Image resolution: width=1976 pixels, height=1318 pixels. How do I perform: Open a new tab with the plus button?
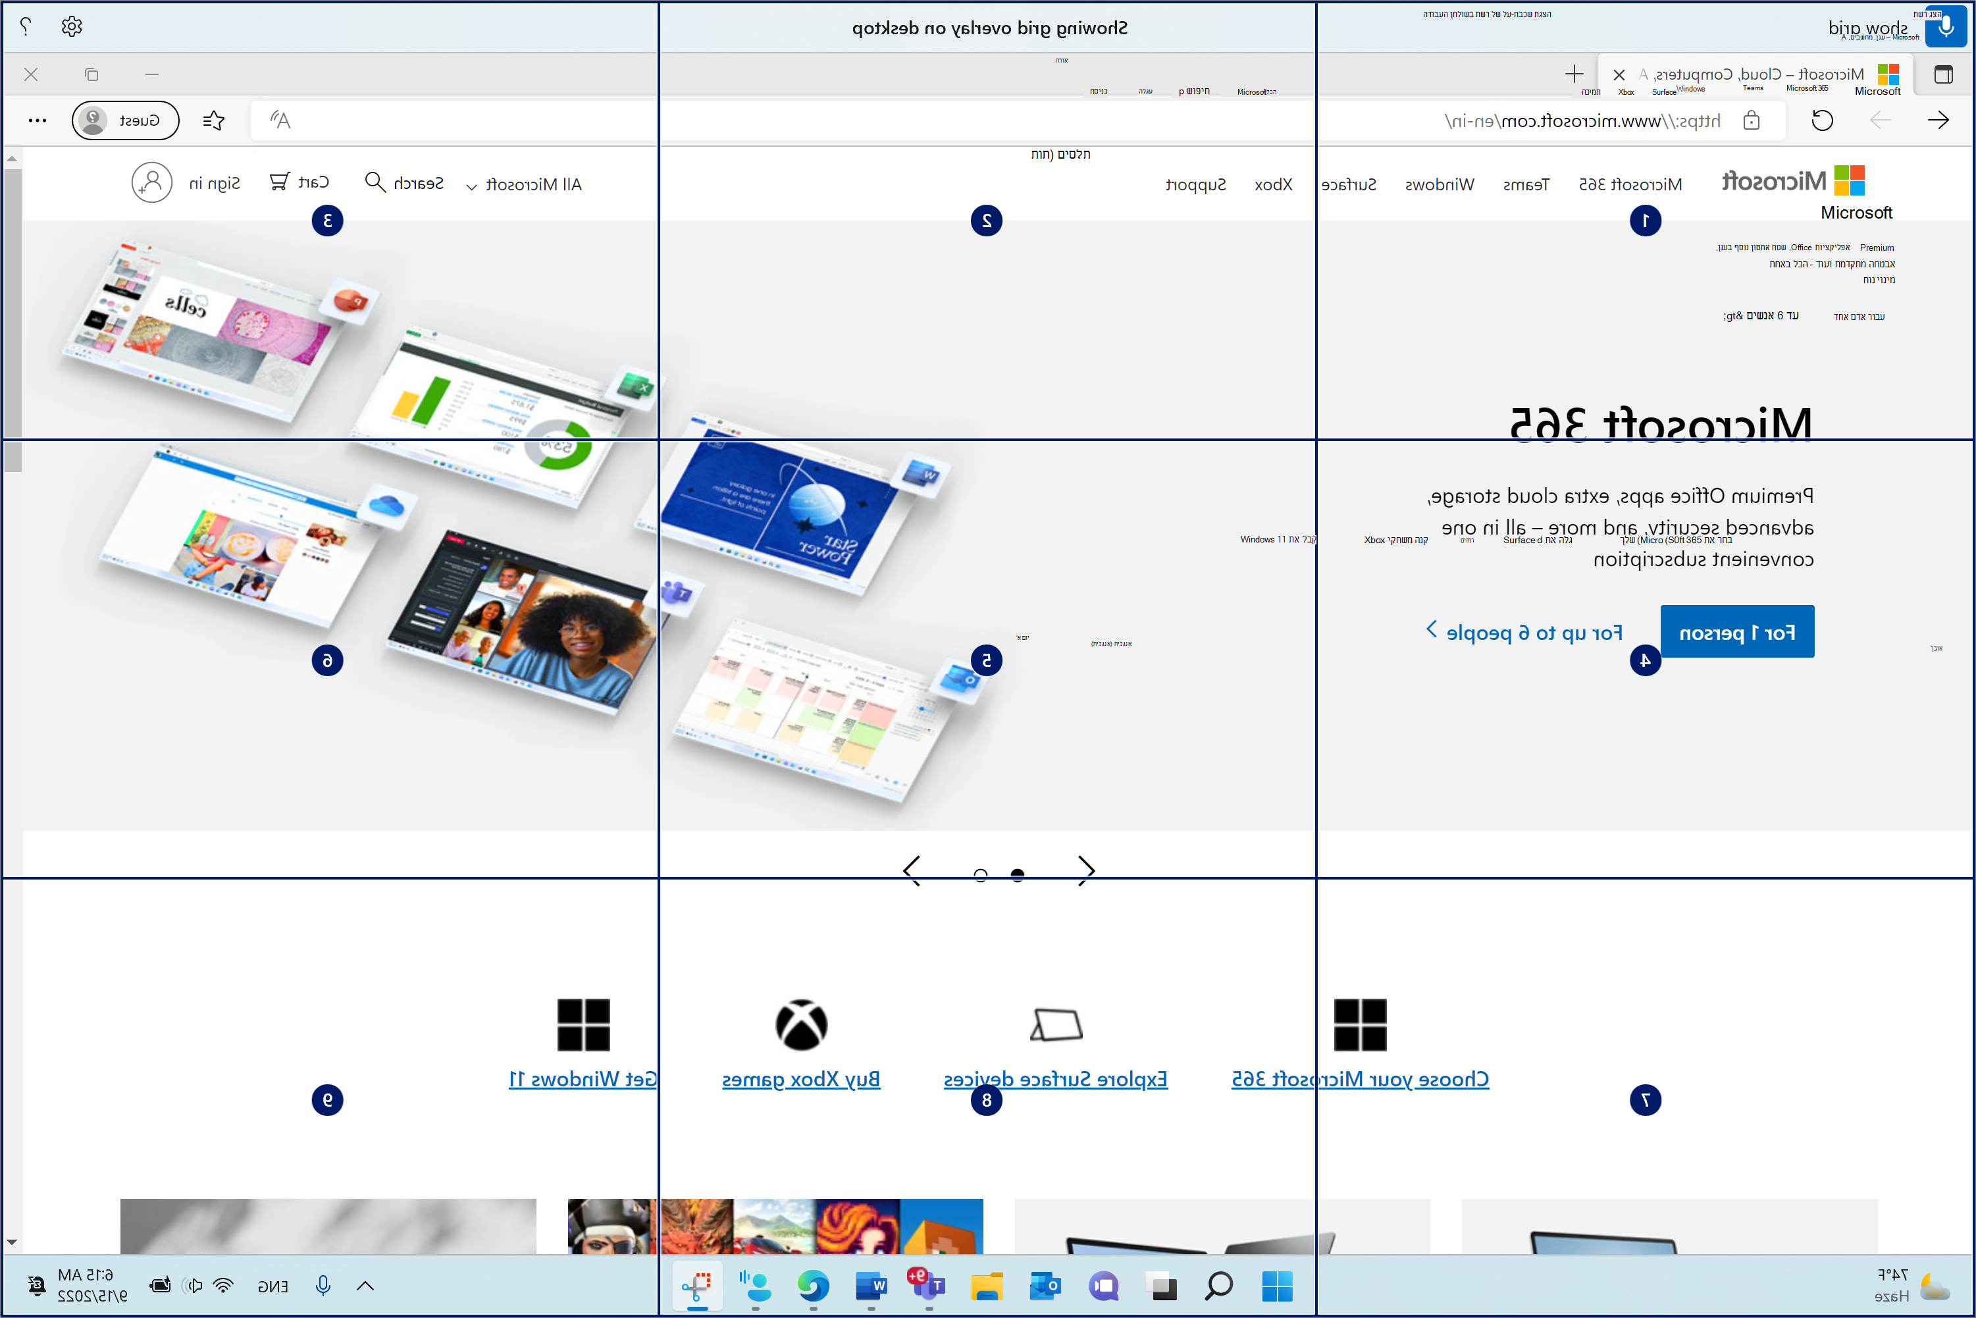click(1574, 74)
